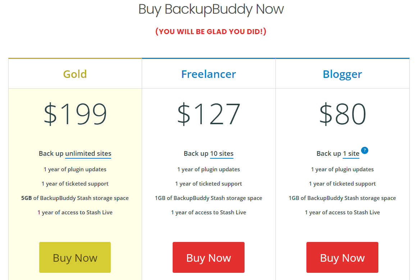Click Buy Now under the Freelancer plan
Image resolution: width=419 pixels, height=280 pixels.
pyautogui.click(x=209, y=258)
